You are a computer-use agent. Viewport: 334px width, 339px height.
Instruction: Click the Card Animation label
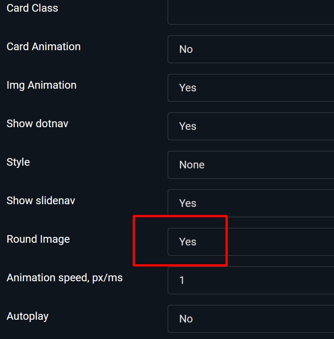(43, 47)
